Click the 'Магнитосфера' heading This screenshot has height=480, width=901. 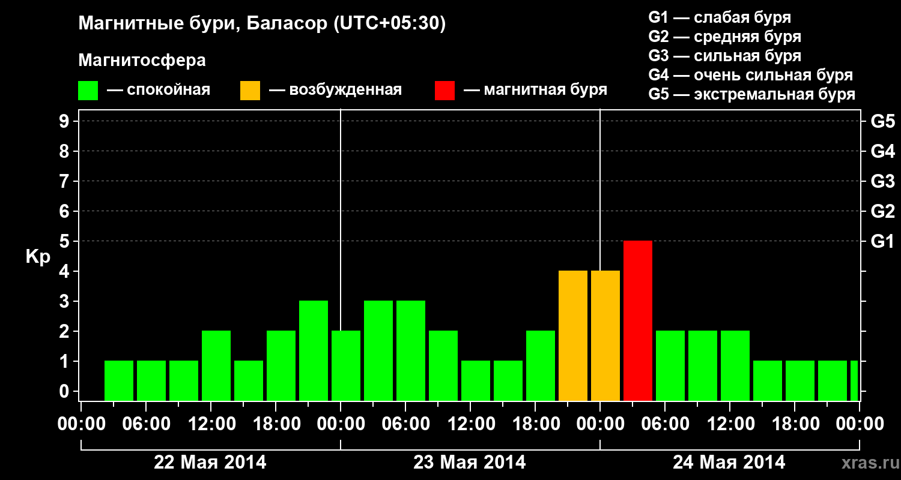click(x=142, y=61)
